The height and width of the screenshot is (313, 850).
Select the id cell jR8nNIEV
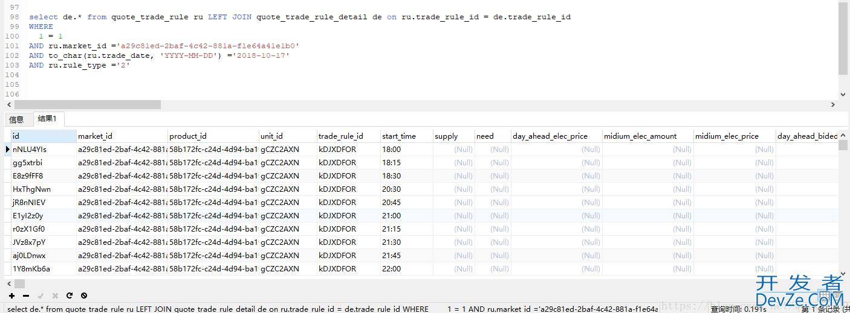44,202
